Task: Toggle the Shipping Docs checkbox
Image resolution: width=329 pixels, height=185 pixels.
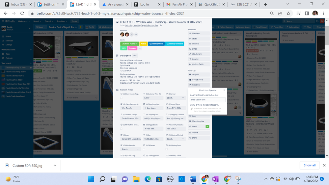Action: click(167, 149)
